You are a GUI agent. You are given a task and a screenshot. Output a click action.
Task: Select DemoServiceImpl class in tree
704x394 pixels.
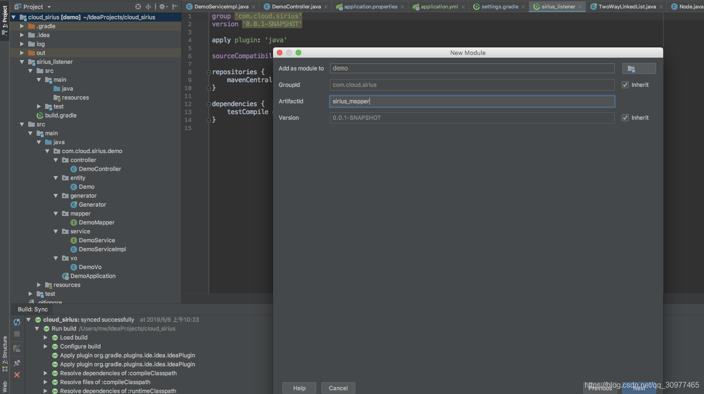102,249
